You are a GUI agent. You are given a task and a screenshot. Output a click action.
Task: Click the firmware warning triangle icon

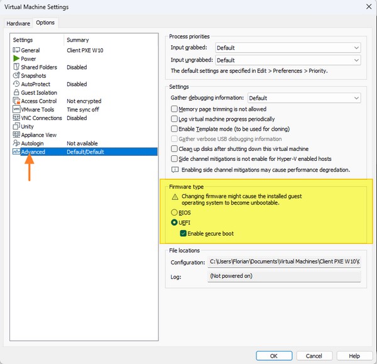175,197
